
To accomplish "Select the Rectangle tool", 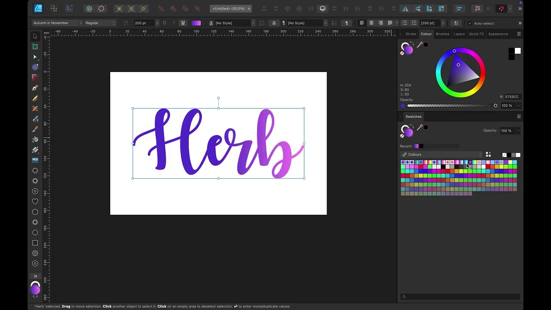I will (x=35, y=243).
